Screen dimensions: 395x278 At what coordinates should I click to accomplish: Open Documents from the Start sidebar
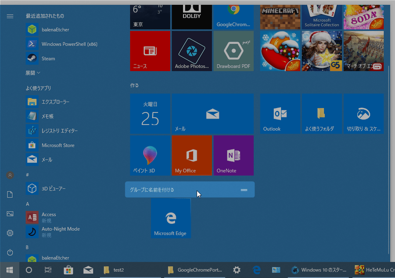pyautogui.click(x=10, y=194)
